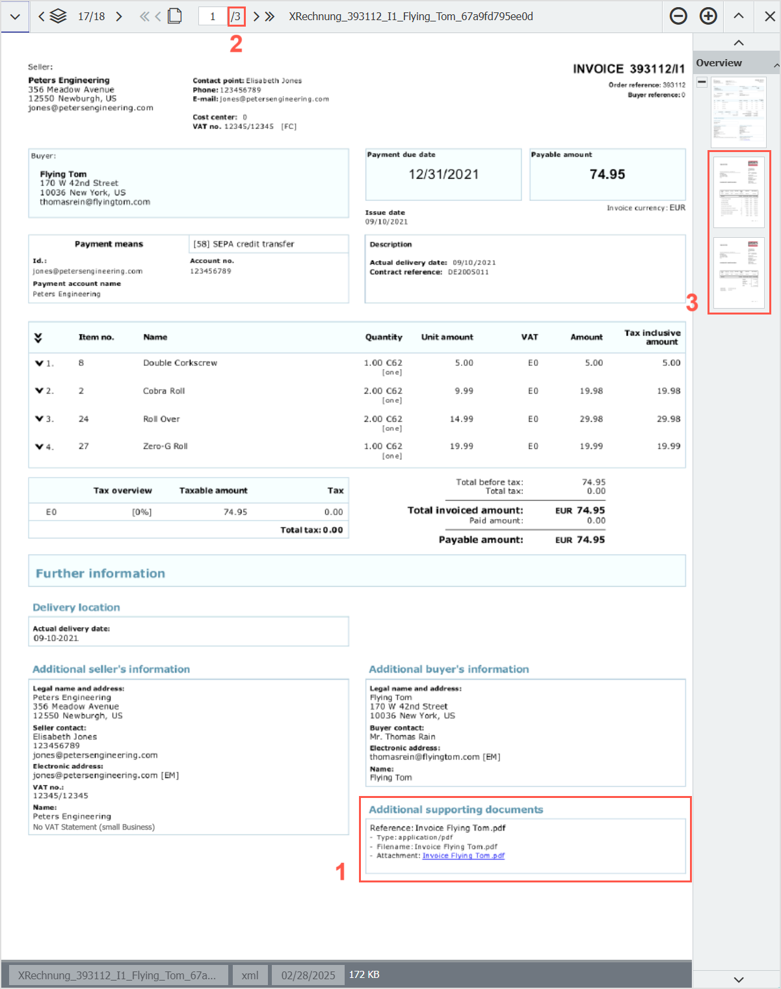Open the Invoice Flying Tom.pdf attachment
Image resolution: width=781 pixels, height=989 pixels.
(463, 856)
